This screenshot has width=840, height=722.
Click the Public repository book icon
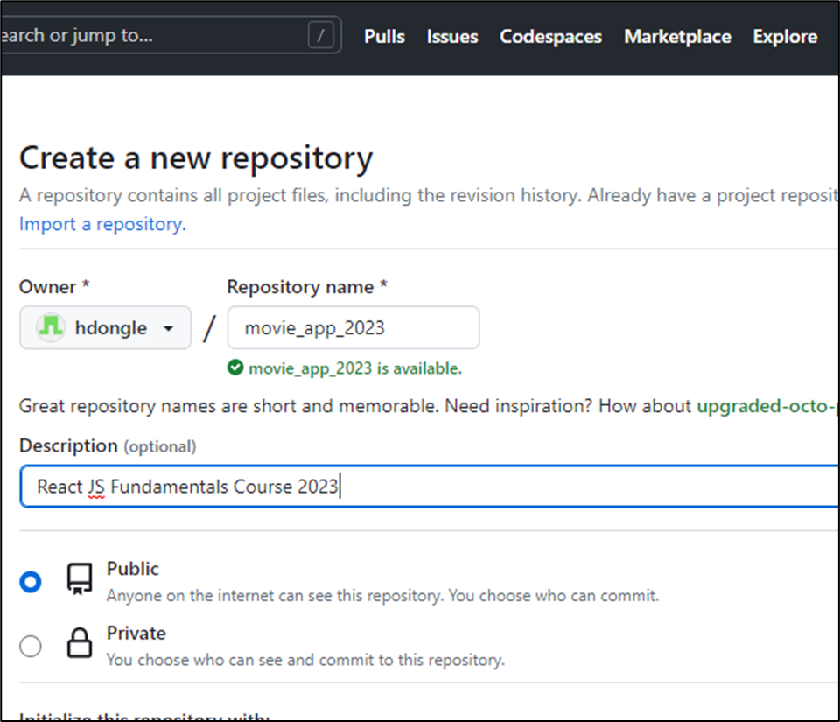(80, 578)
